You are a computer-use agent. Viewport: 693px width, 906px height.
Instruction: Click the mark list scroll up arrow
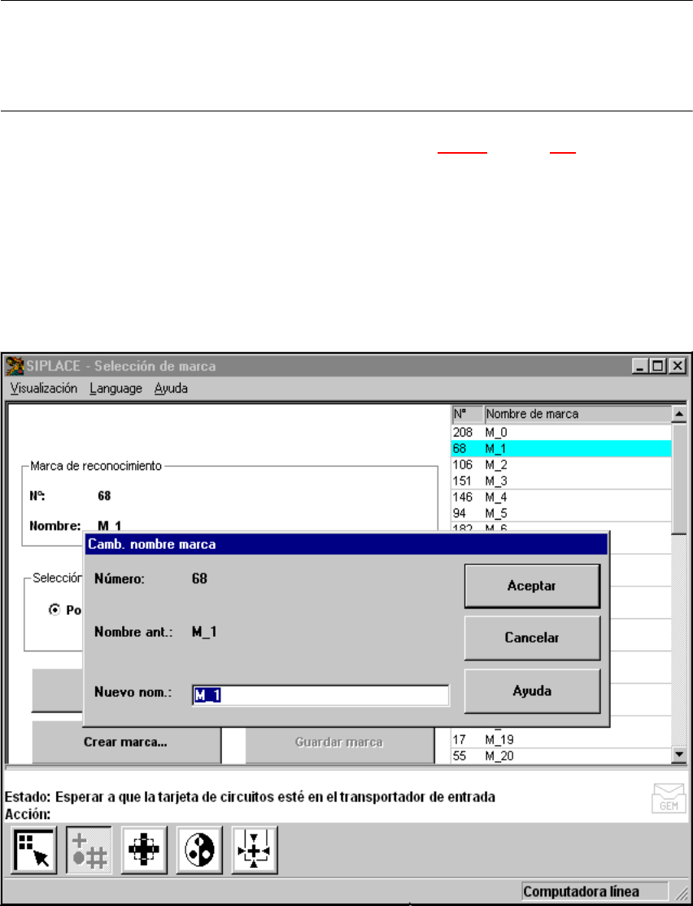679,414
